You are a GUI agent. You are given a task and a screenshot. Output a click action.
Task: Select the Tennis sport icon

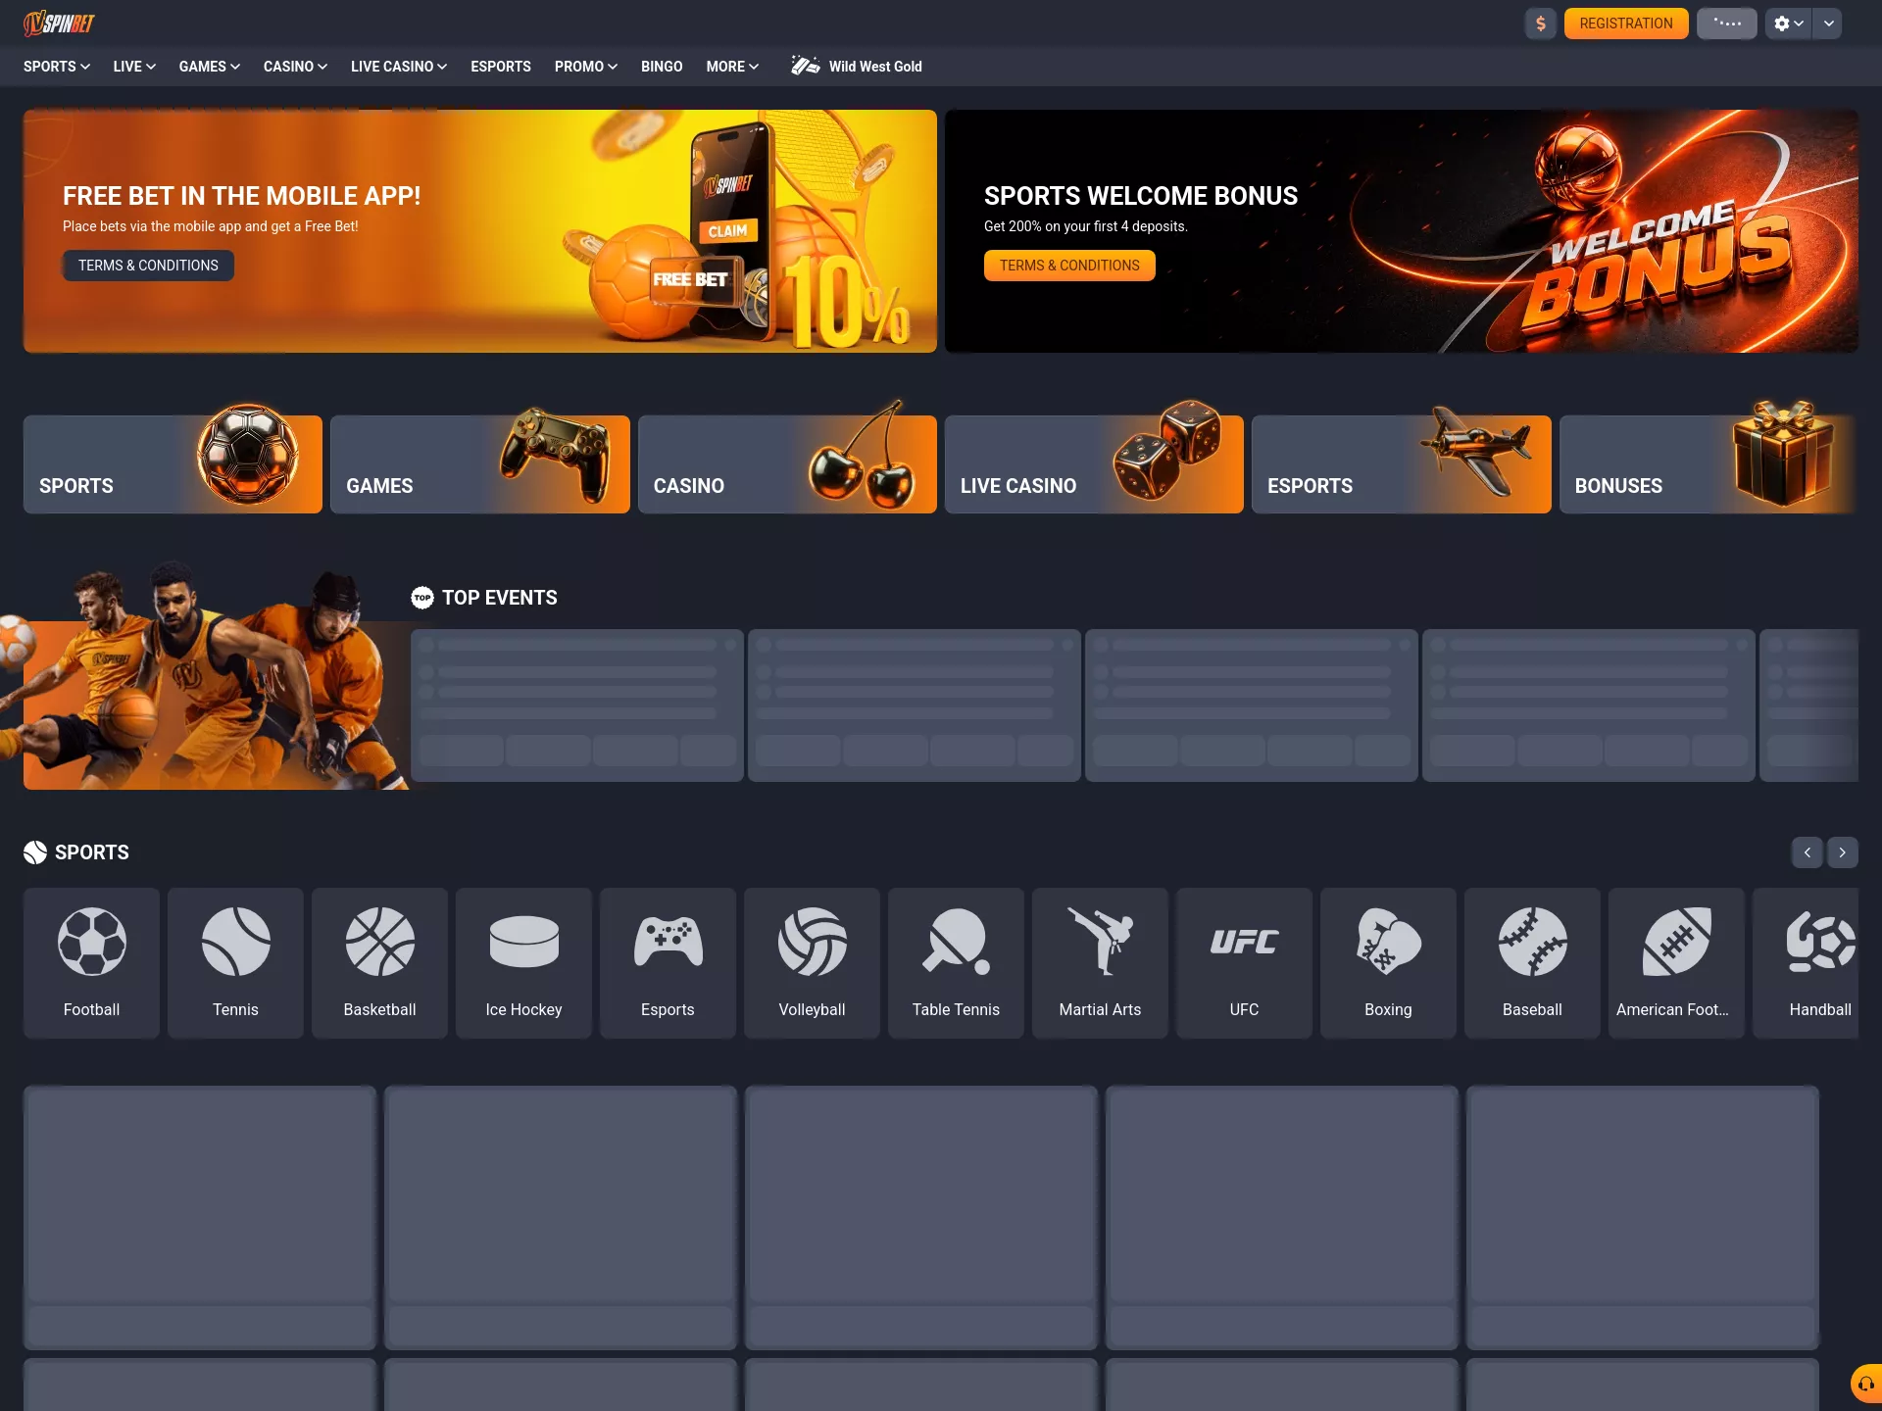click(x=235, y=962)
